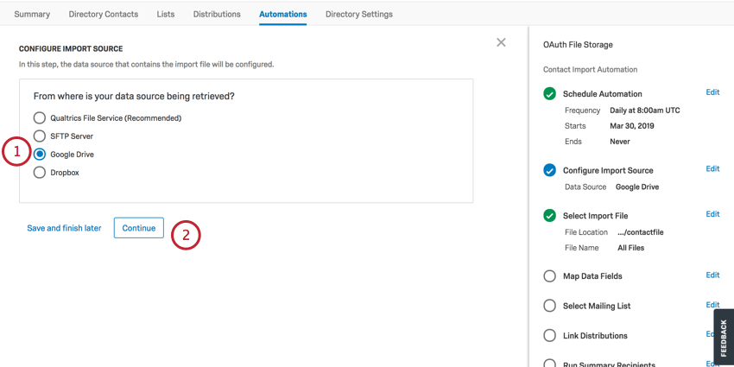Click the 'Daily at 8:00am UTC' frequency value

point(644,111)
